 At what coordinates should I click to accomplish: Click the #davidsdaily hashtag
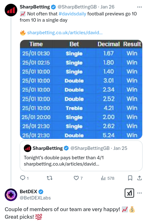click(72, 14)
